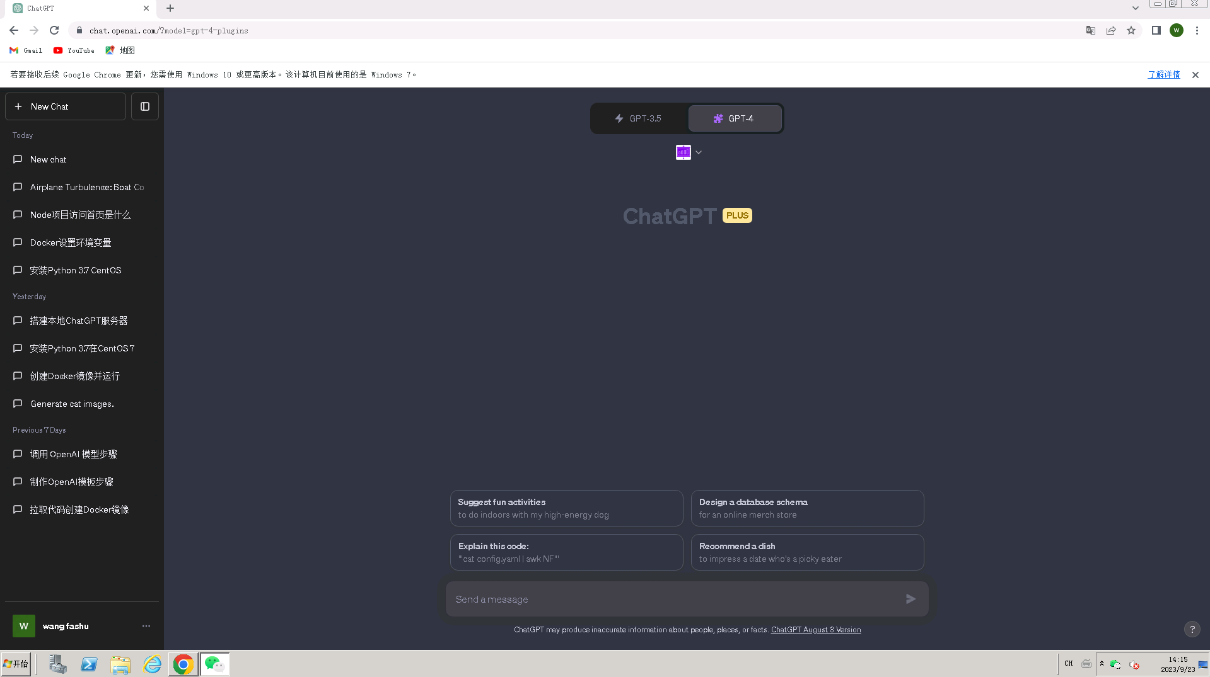
Task: Open the "创建Docker镜像并运行" chat
Action: point(82,376)
